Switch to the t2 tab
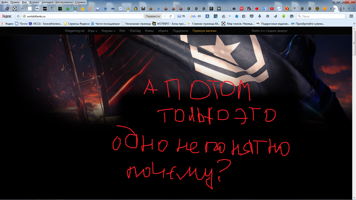Viewport: 356px width, 200px height. pyautogui.click(x=7, y=9)
